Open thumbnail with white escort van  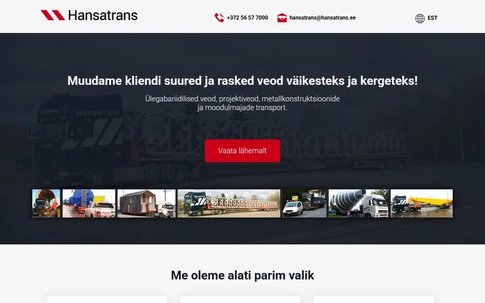304,203
